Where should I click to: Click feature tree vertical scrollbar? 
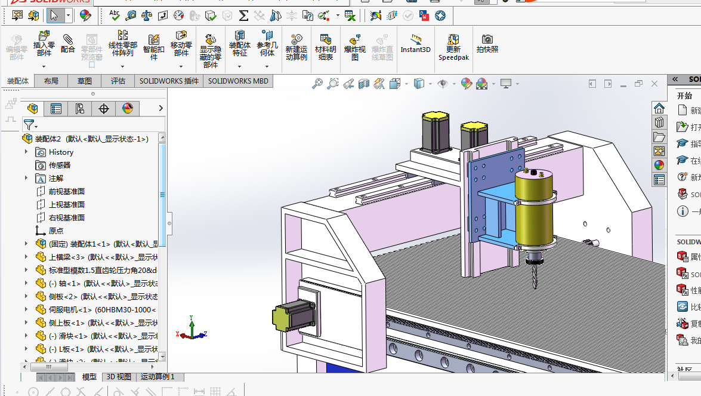point(162,195)
